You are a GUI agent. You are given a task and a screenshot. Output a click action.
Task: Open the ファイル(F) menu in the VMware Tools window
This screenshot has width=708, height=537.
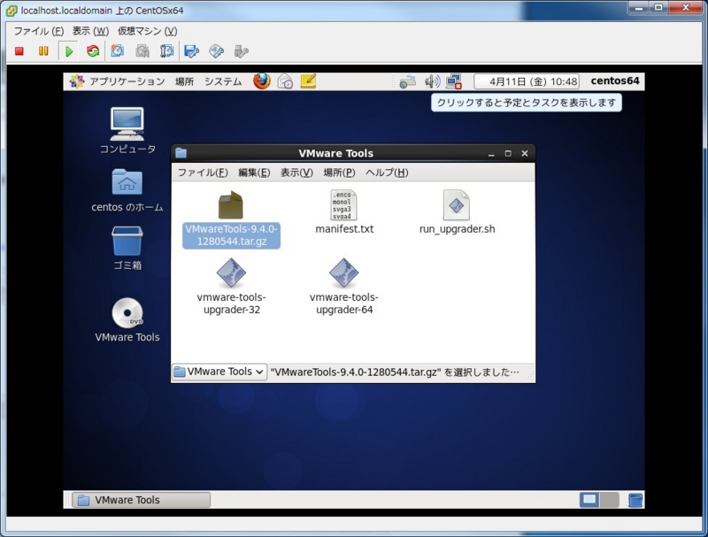point(203,173)
